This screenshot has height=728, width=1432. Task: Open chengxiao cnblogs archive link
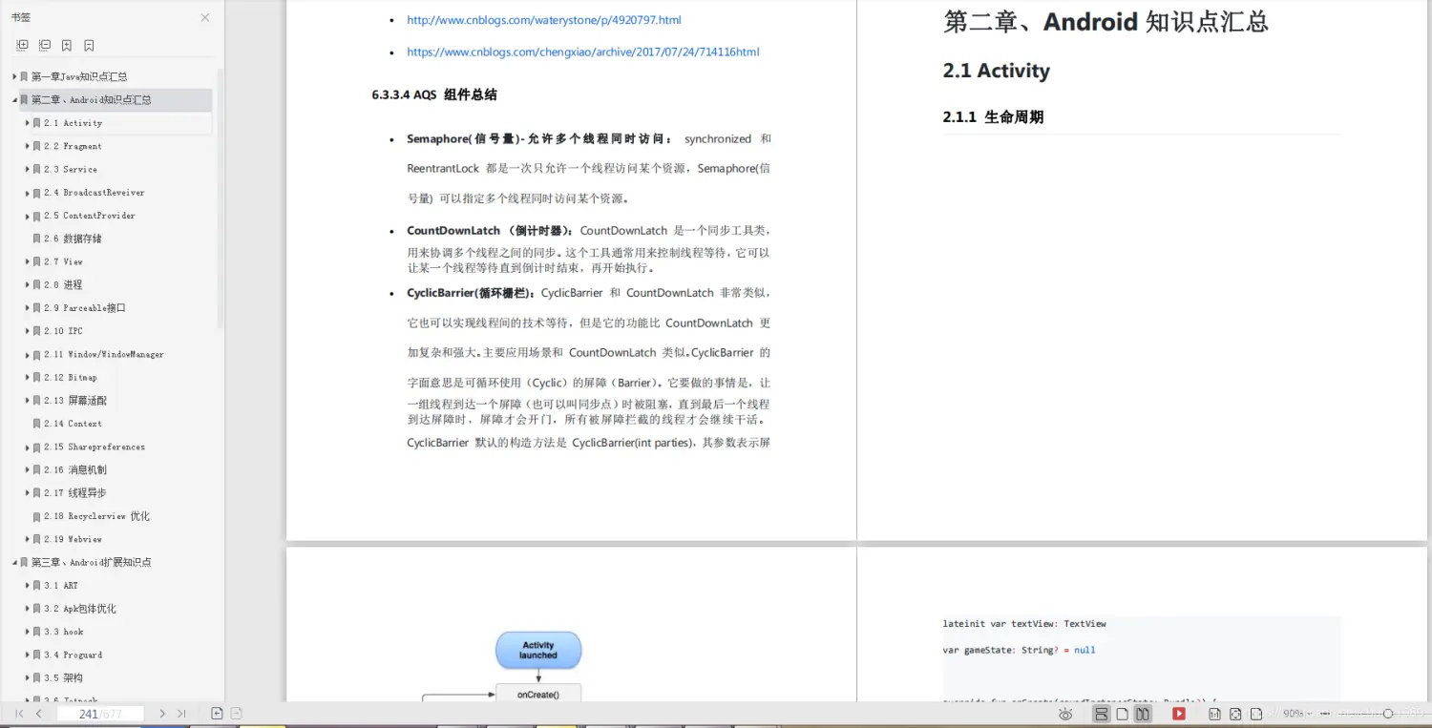tap(583, 52)
